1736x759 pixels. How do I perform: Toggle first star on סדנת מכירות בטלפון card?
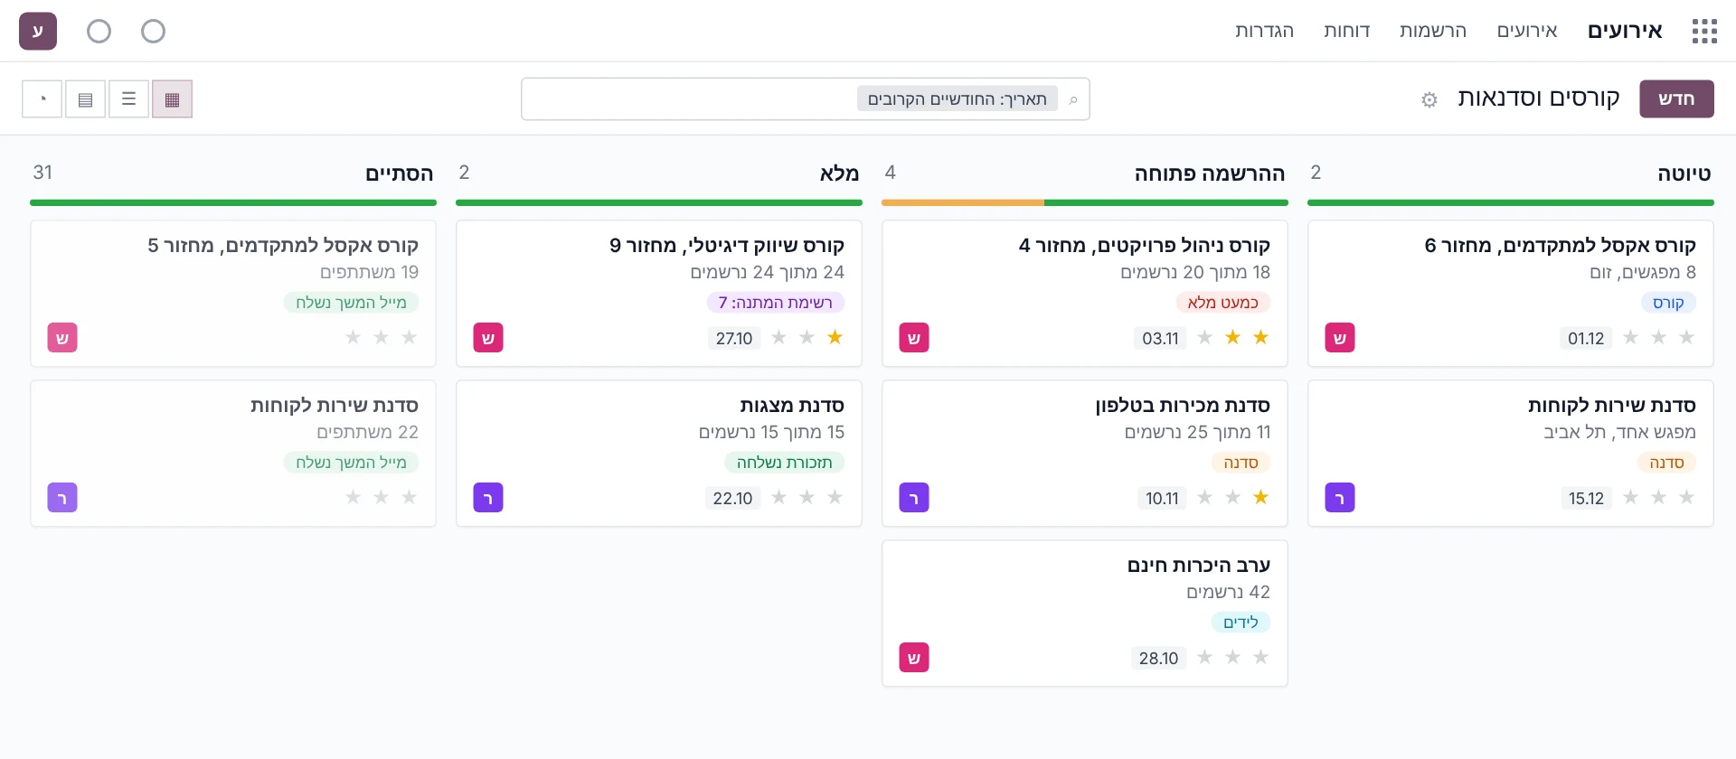coord(1260,497)
